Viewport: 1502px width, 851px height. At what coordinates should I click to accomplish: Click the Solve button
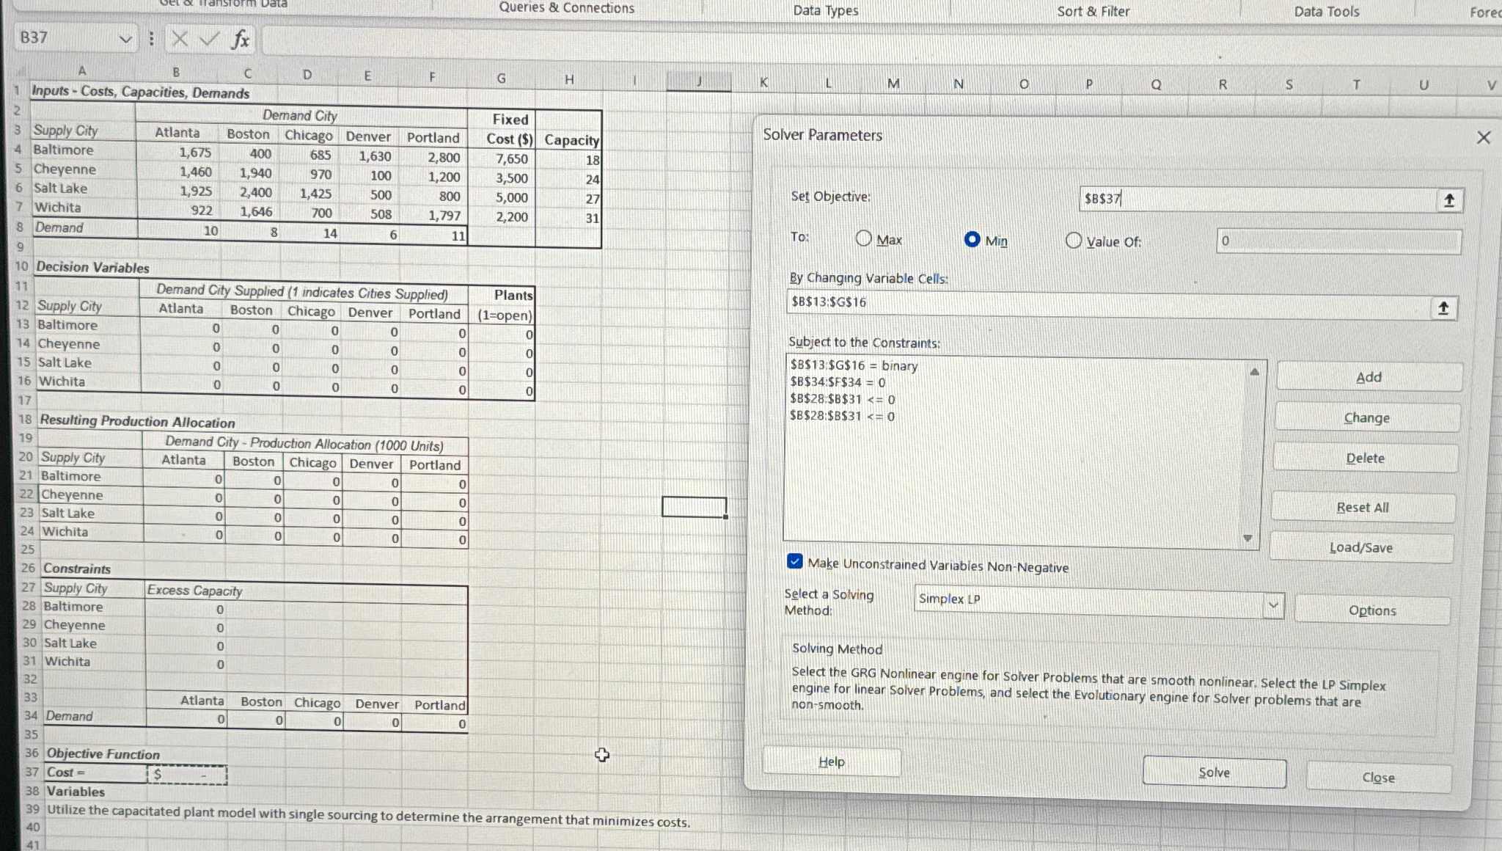tap(1214, 773)
